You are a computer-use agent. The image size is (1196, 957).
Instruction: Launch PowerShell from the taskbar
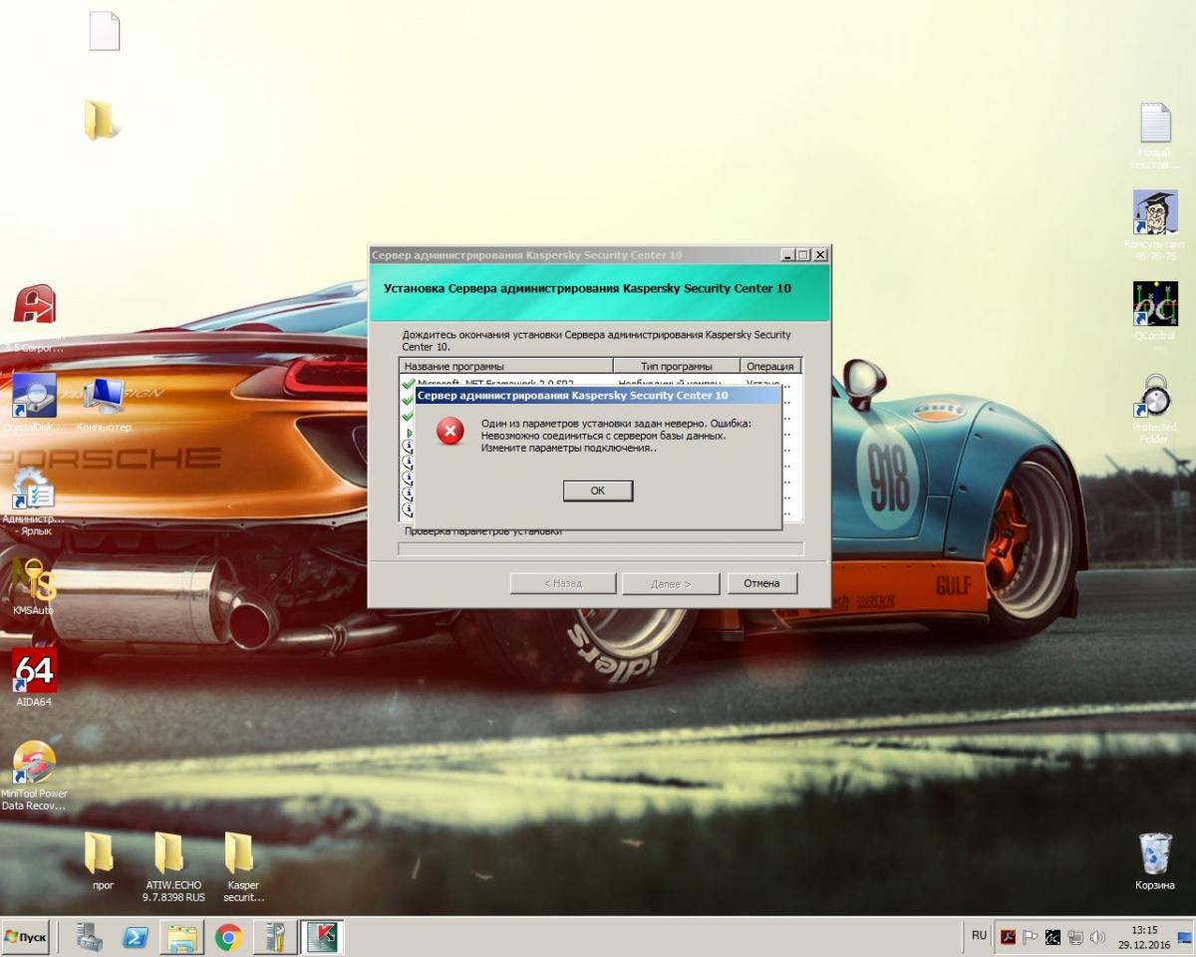(136, 937)
